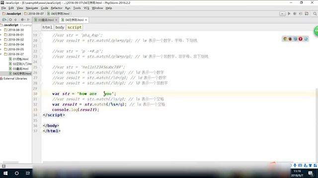Open project panel settings gear icon
This screenshot has width=318, height=178.
click(x=22, y=20)
